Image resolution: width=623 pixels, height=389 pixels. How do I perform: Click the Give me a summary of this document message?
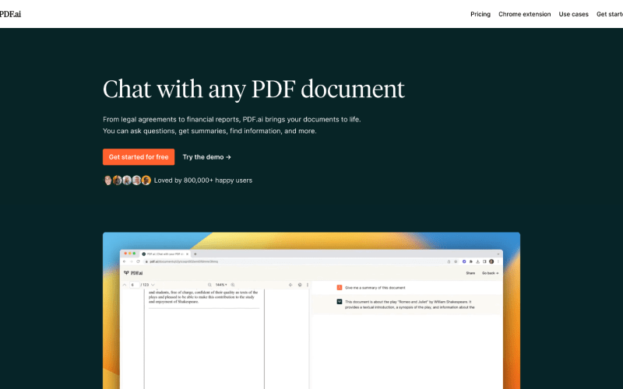(x=375, y=288)
